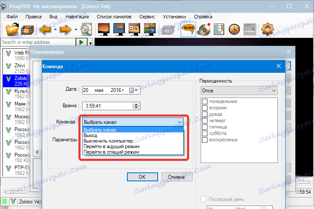Screen dimensions: 314x209
Task: Click the green play address button
Action: pos(81,42)
